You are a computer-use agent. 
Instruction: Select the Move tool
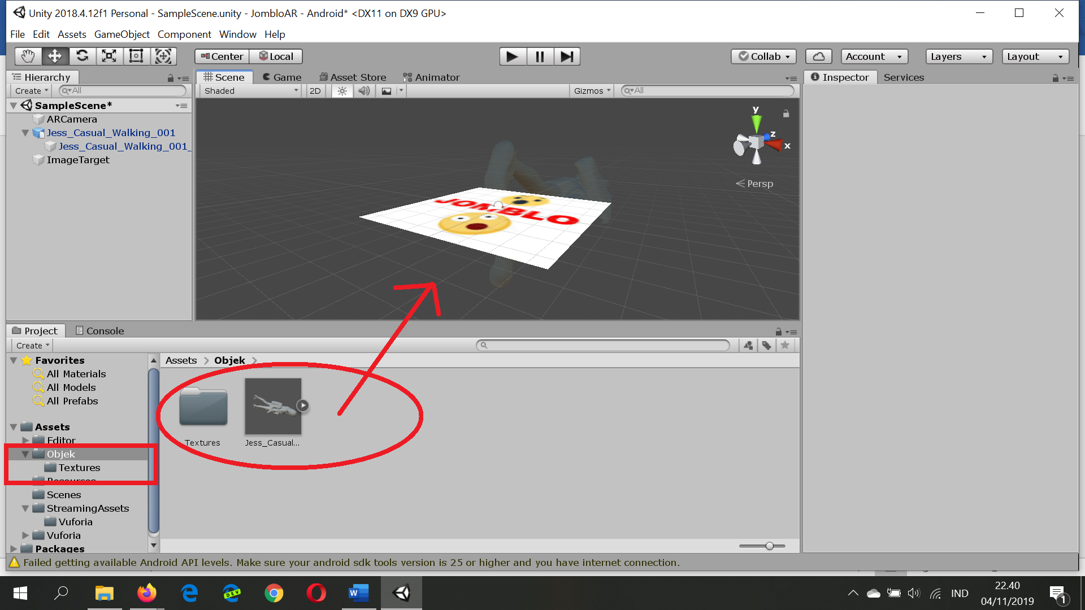pos(55,56)
